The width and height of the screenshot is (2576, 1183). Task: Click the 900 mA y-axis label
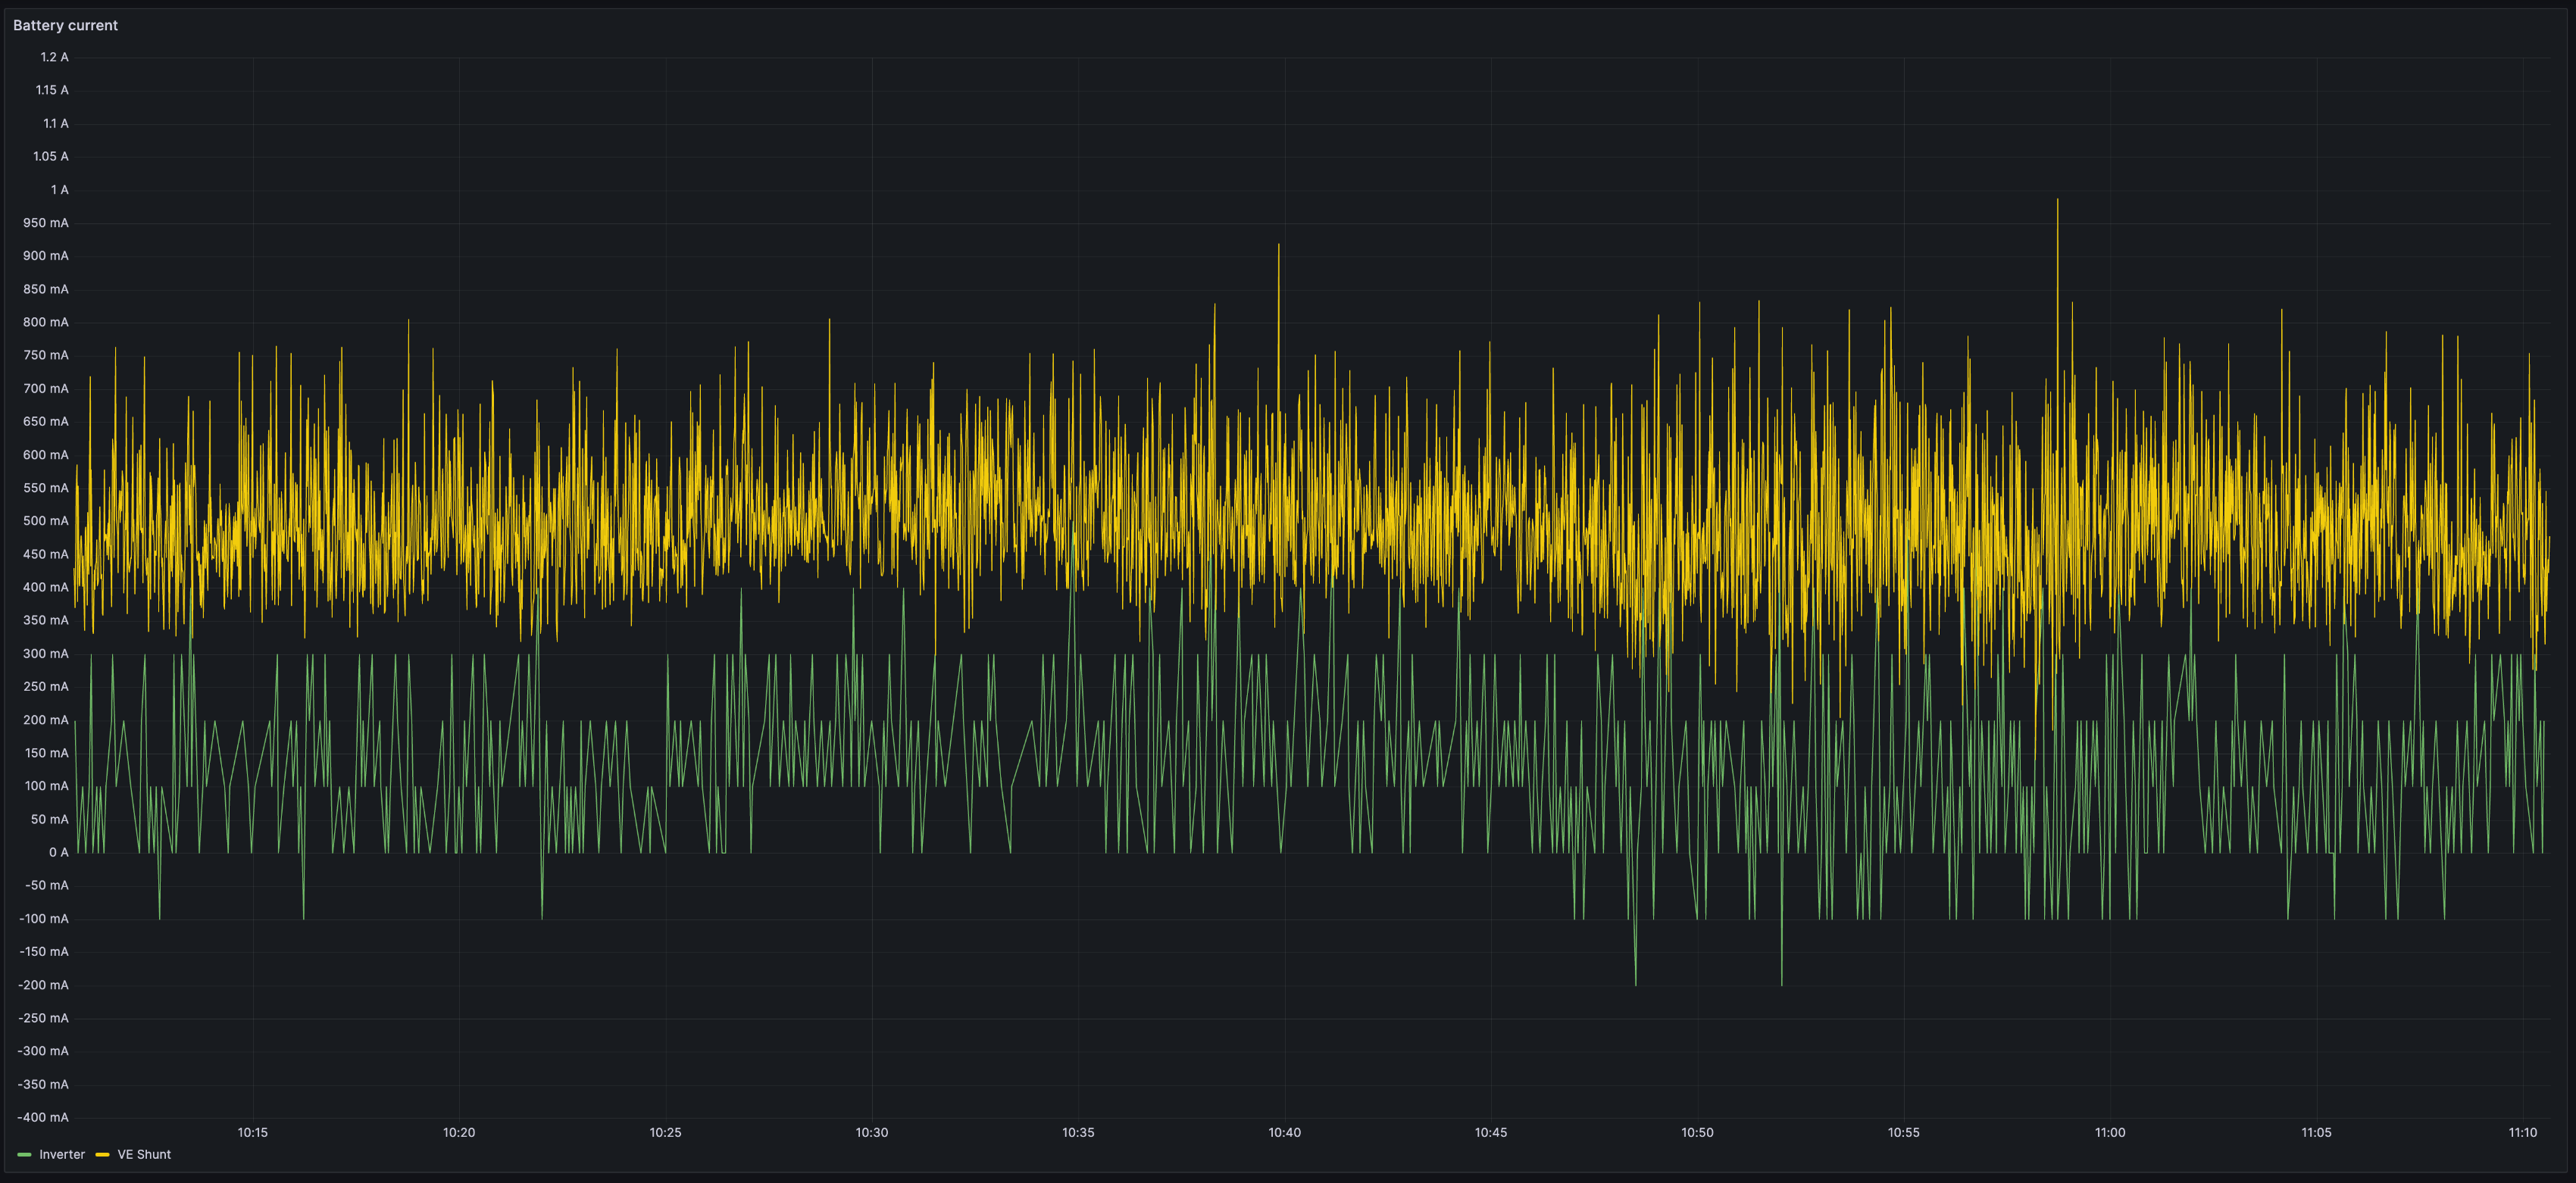(x=46, y=256)
